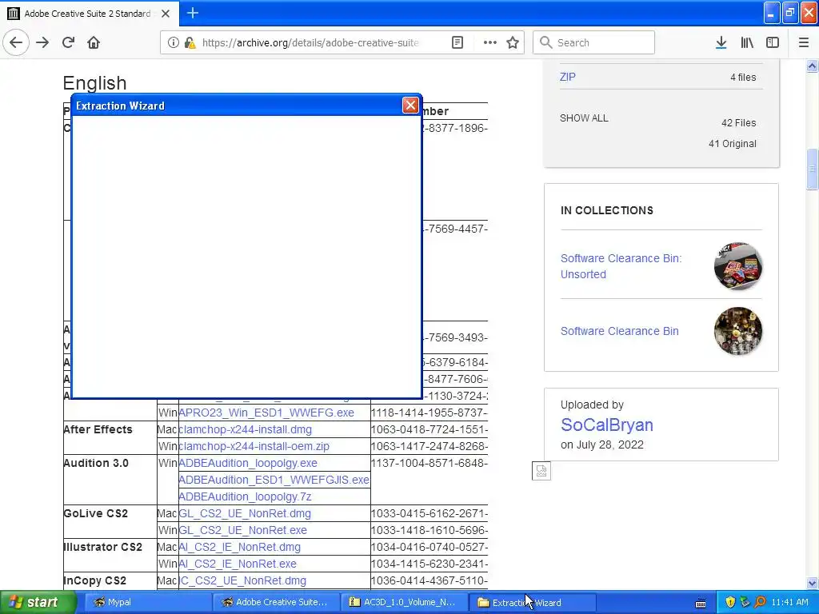Image resolution: width=819 pixels, height=614 pixels.
Task: Download clamchop-x244-install.dmg
Action: click(x=245, y=429)
